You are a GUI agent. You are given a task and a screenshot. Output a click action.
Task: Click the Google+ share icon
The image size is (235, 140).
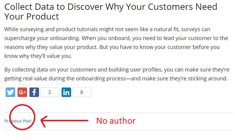click(22, 92)
